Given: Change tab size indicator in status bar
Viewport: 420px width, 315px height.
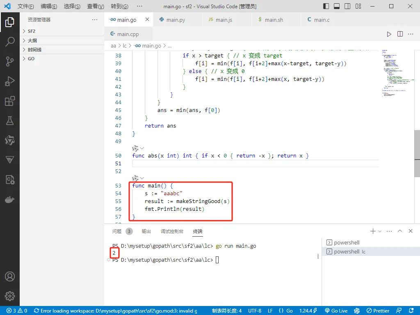Looking at the screenshot, I should 226,311.
